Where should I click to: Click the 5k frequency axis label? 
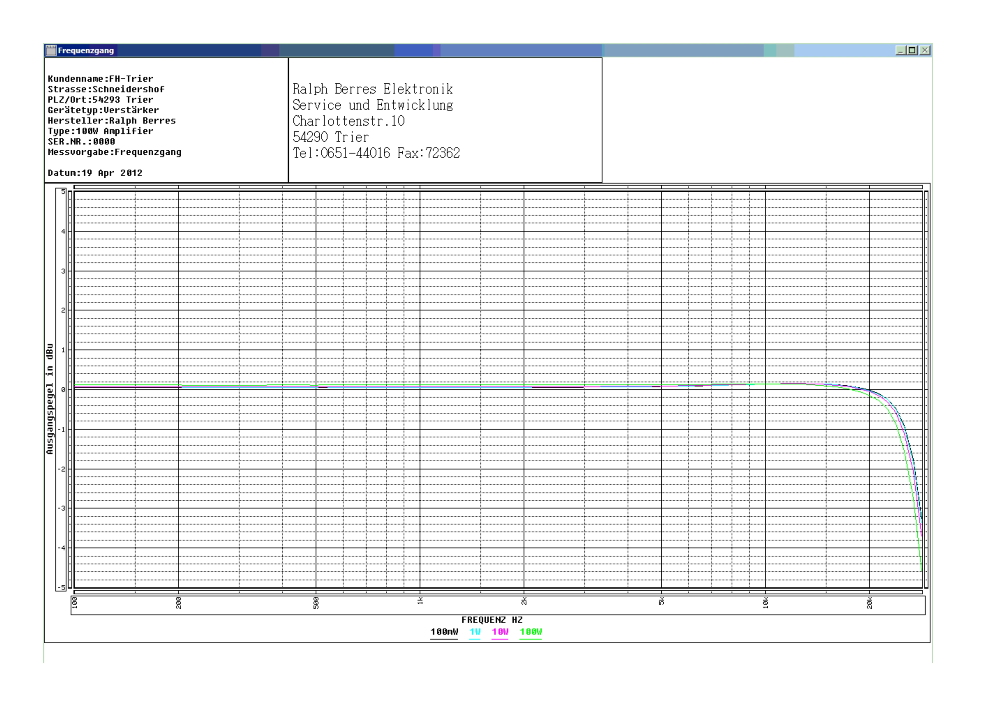click(661, 601)
